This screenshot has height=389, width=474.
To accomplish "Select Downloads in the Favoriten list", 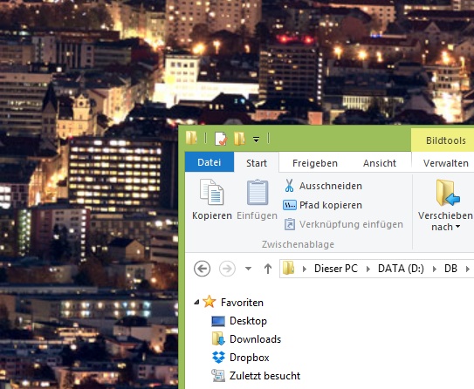I will 255,339.
